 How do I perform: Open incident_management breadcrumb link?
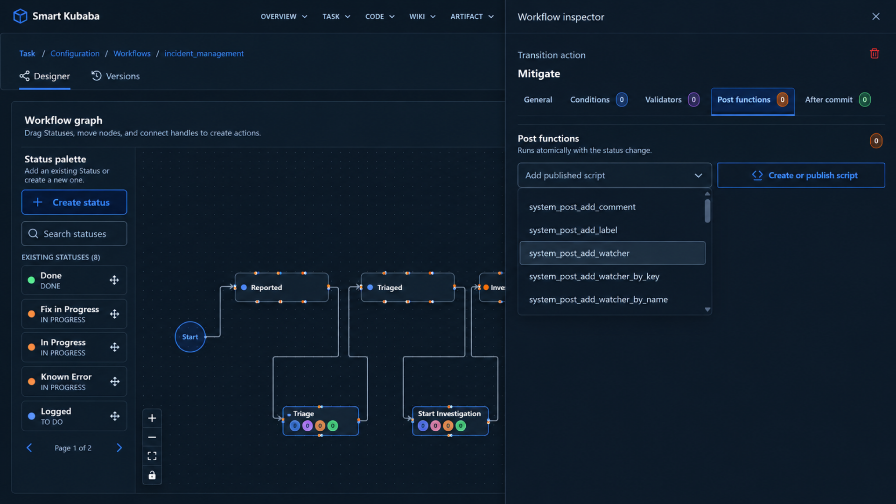204,54
